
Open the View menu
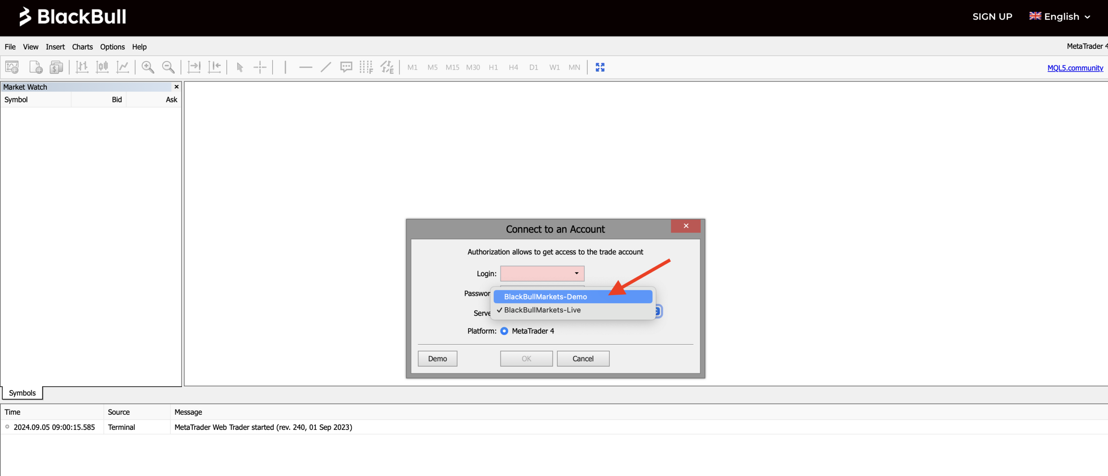click(31, 47)
